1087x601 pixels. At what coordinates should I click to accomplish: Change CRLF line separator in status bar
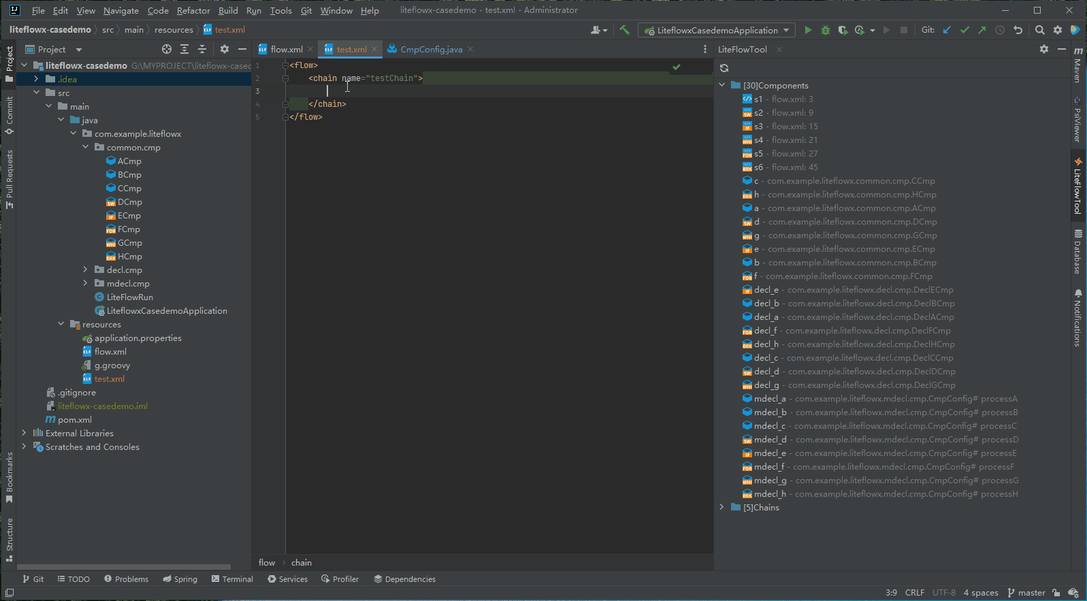point(915,593)
